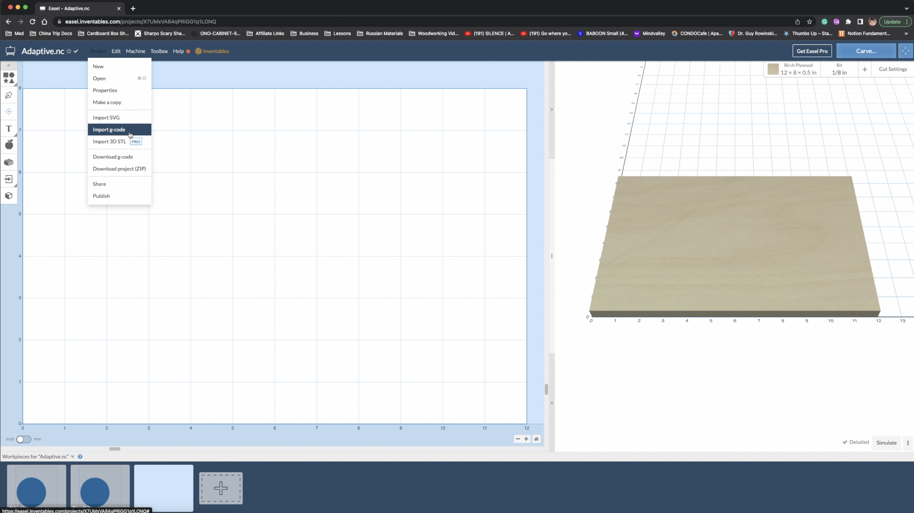Expand the Workpieces for Adaptive.nc chevron
The width and height of the screenshot is (914, 513).
pos(72,457)
